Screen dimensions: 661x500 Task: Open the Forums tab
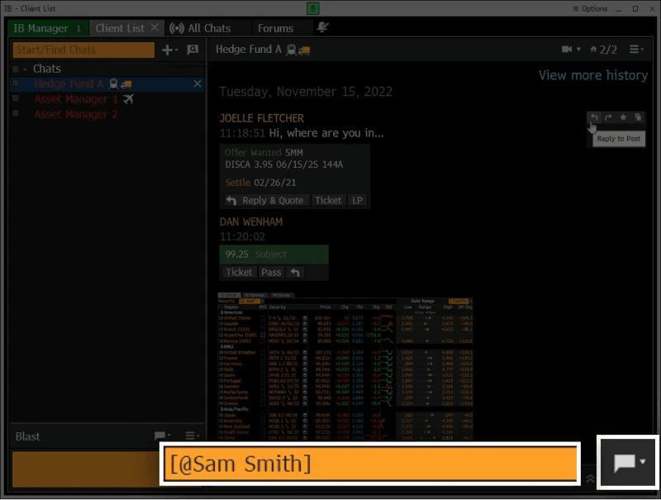275,28
